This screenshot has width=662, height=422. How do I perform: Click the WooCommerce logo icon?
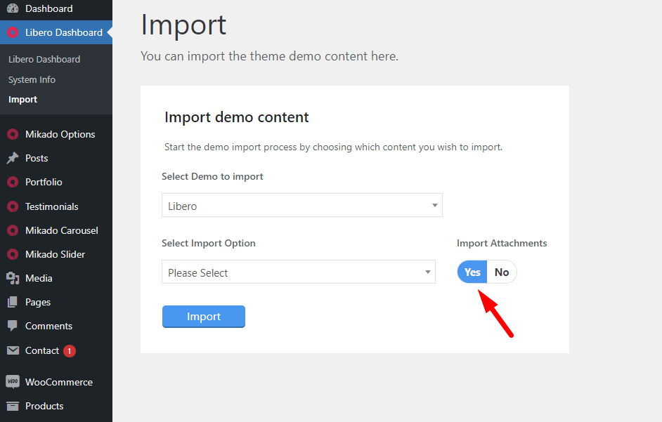click(13, 381)
